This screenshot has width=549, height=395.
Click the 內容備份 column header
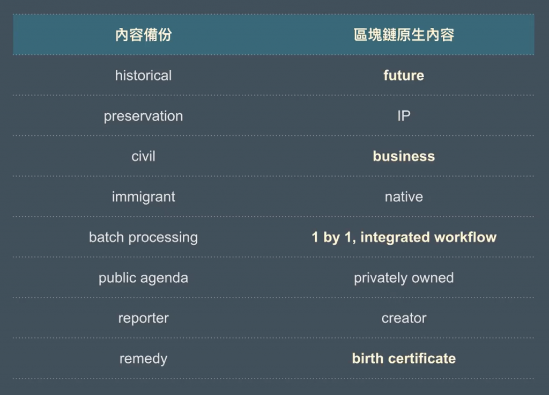click(x=144, y=35)
